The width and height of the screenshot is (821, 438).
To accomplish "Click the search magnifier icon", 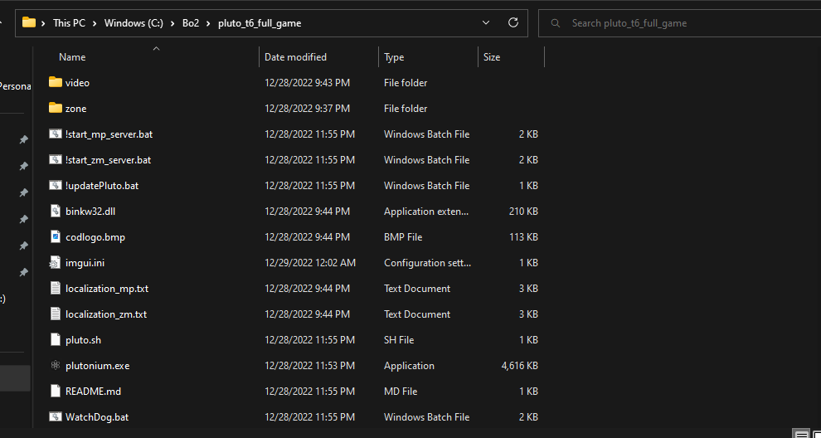I will (x=556, y=23).
